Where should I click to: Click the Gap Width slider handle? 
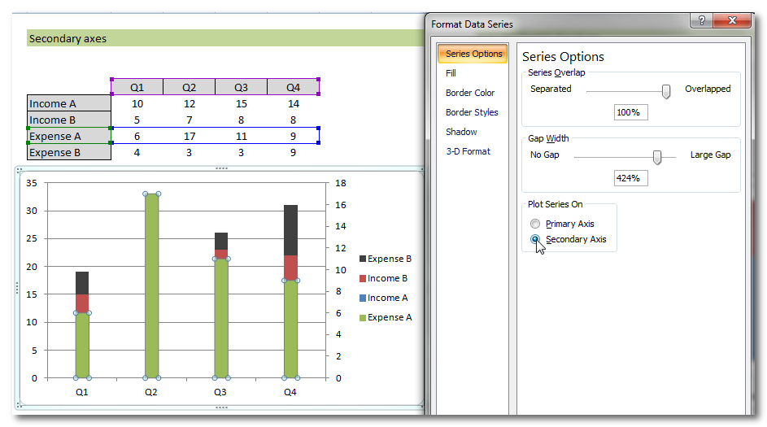tap(657, 157)
